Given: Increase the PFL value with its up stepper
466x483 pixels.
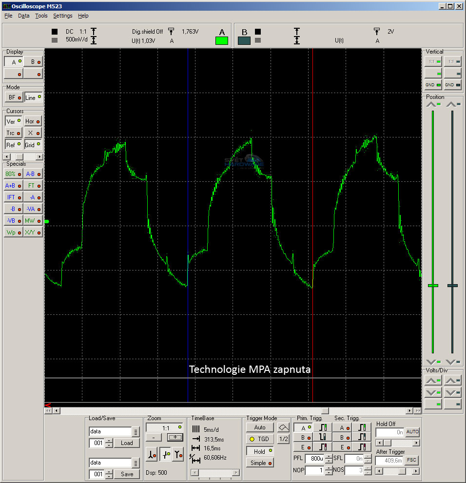Looking at the screenshot, I should [x=328, y=455].
